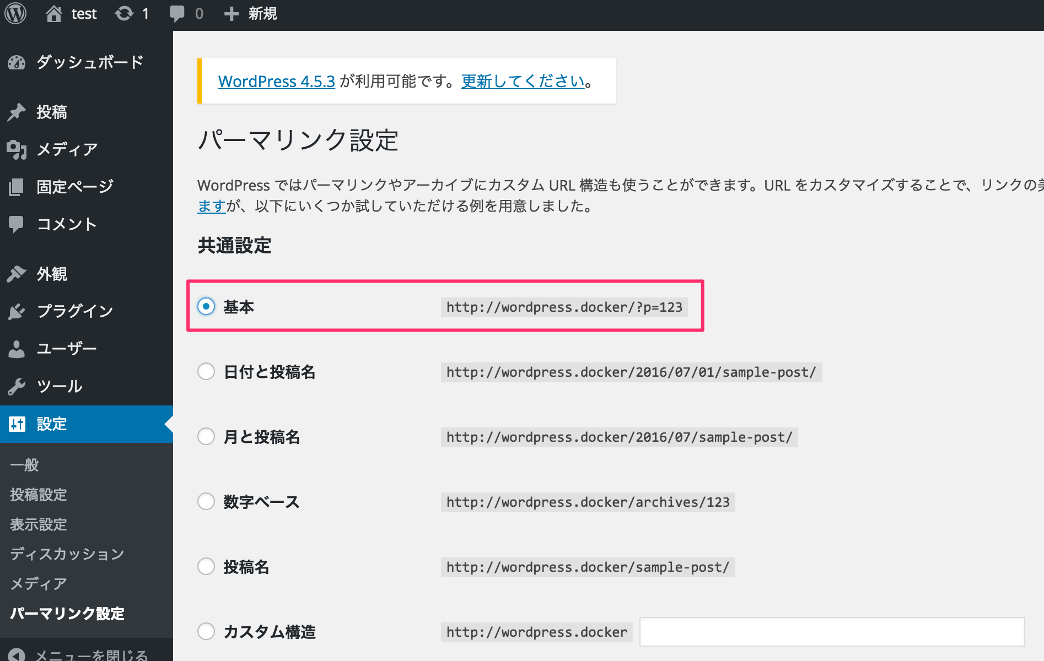The width and height of the screenshot is (1044, 661).
Task: Click the 設定 sliders icon
Action: (x=17, y=424)
